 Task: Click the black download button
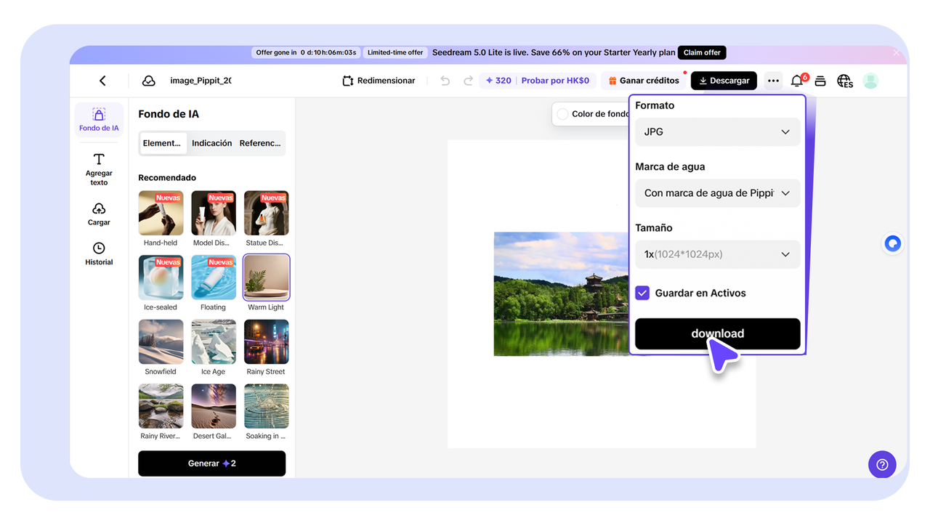[x=718, y=333]
